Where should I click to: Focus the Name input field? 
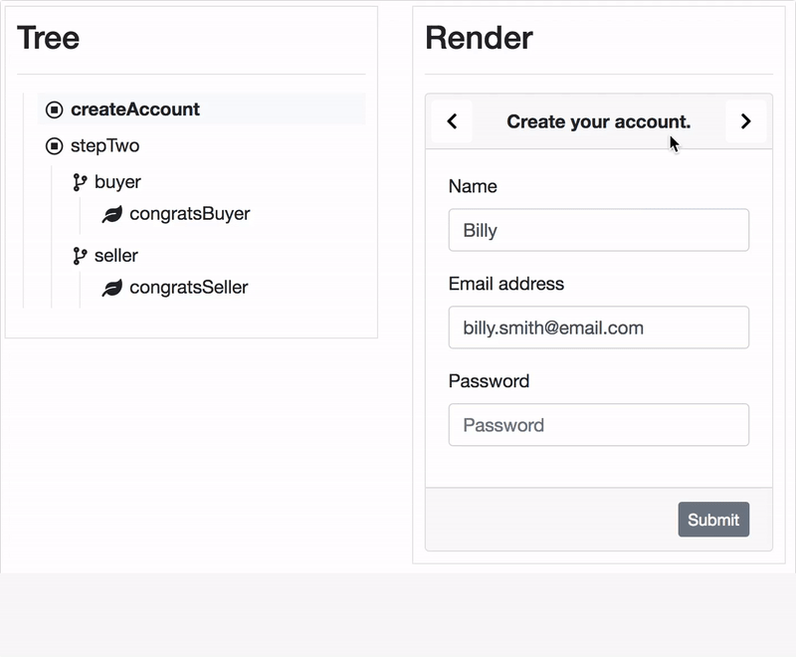(x=598, y=230)
